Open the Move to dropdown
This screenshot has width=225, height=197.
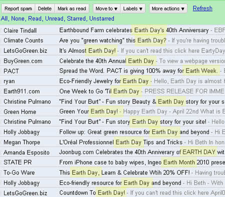(x=106, y=8)
